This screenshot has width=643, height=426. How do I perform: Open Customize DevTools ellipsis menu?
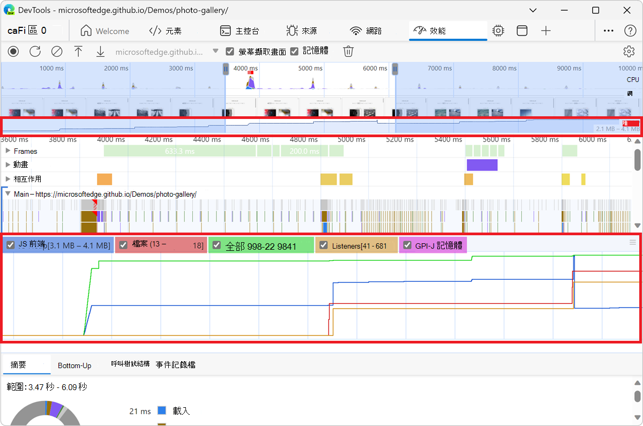click(x=608, y=31)
